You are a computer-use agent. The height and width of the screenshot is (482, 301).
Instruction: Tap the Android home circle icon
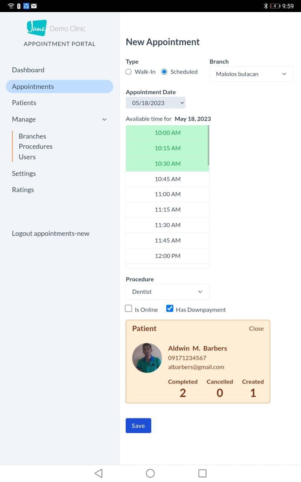coord(150,473)
